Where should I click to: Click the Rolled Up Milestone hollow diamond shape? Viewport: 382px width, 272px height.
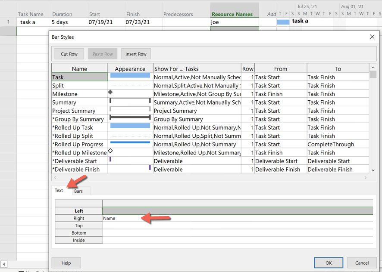tap(110, 150)
